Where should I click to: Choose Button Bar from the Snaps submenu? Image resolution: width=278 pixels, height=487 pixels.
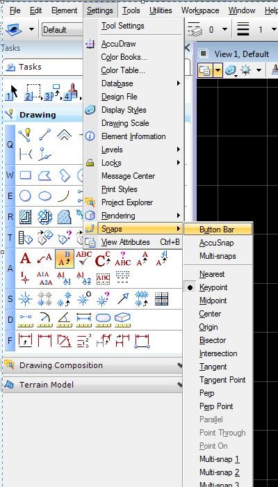(x=218, y=230)
